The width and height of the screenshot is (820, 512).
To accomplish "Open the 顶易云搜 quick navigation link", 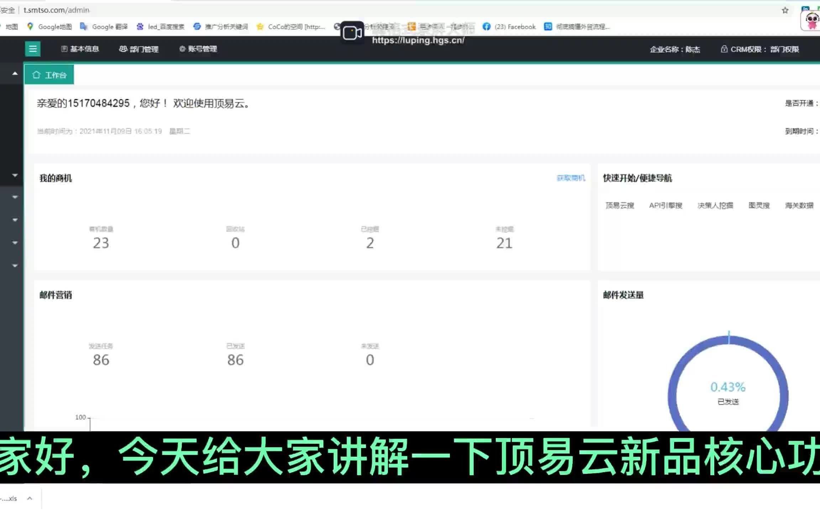I will pos(620,206).
